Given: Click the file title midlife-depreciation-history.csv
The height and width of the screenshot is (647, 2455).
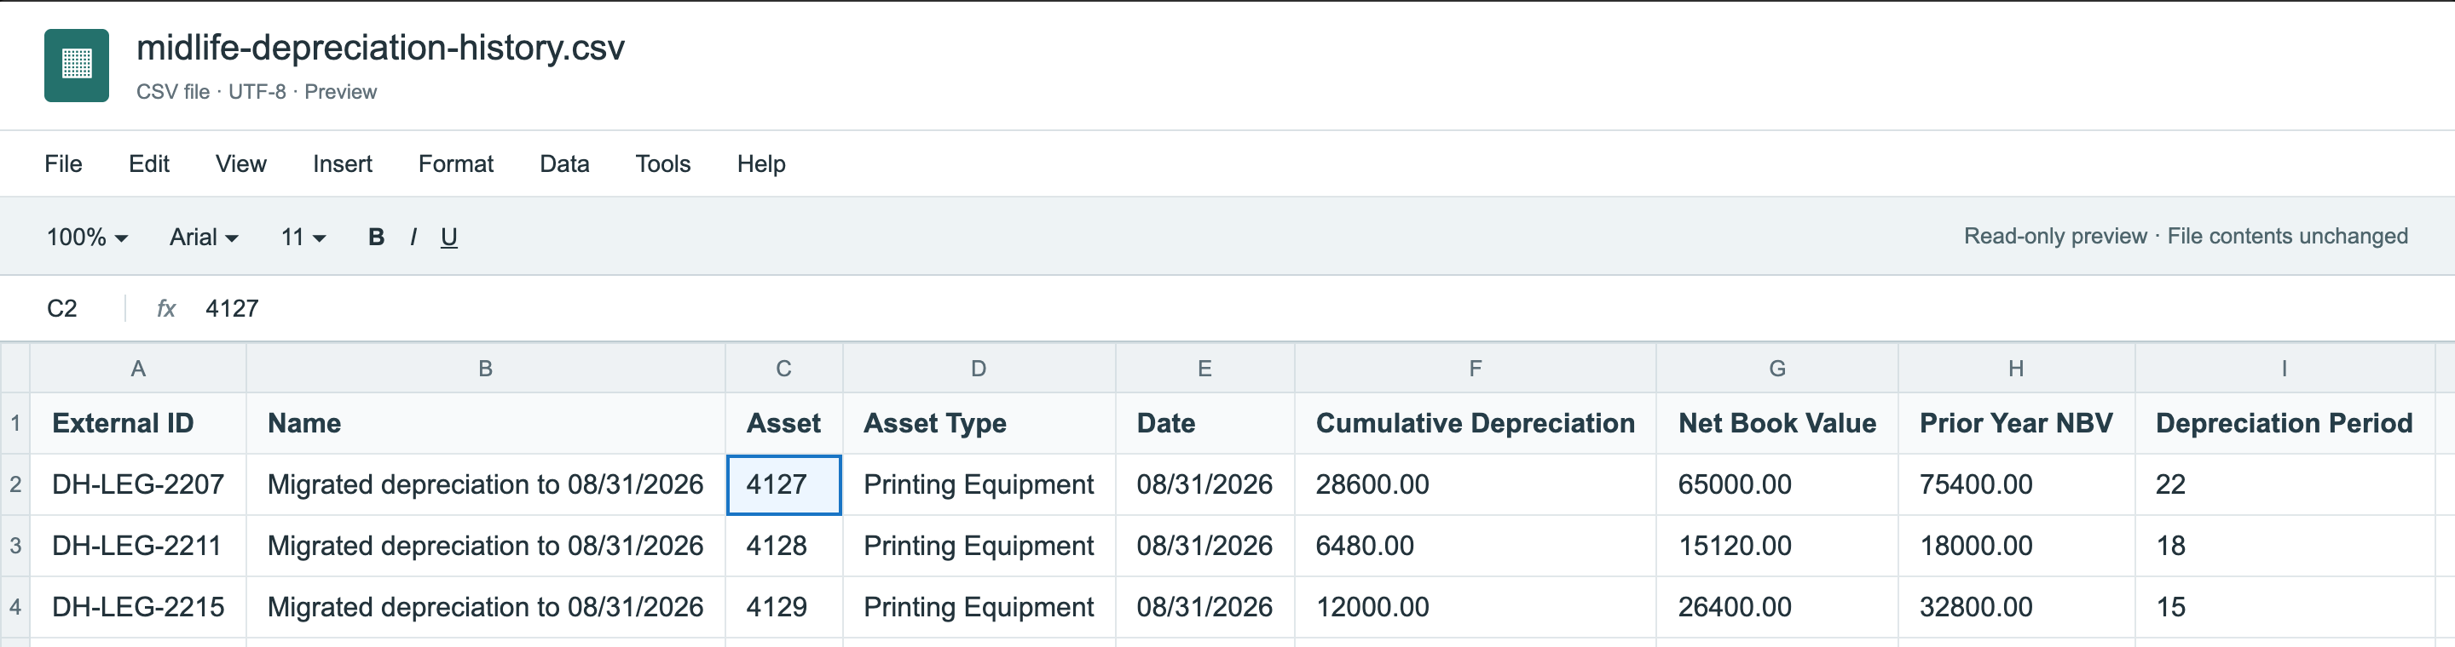Looking at the screenshot, I should point(380,48).
